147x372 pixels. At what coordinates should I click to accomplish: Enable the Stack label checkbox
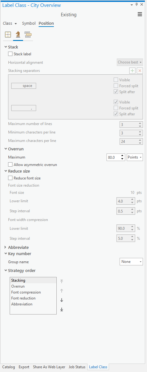pyautogui.click(x=10, y=54)
